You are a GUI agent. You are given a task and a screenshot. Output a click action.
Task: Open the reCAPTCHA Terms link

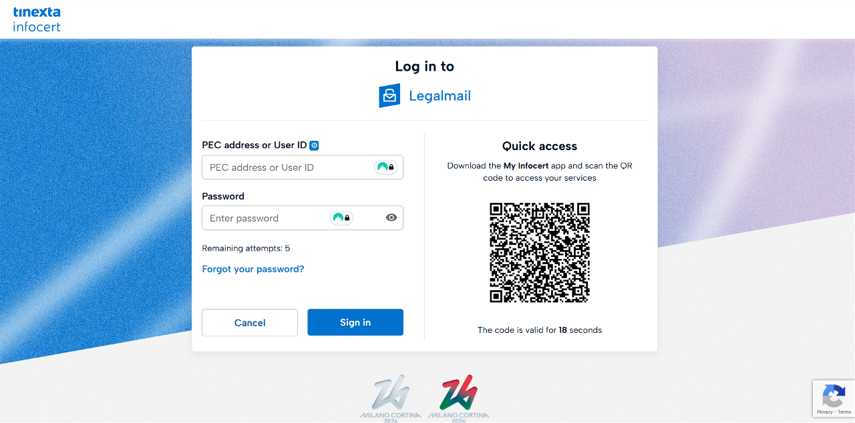pyautogui.click(x=844, y=412)
